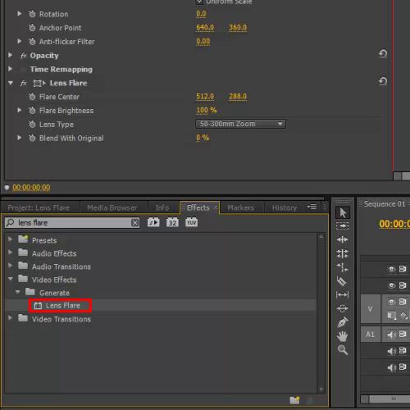
Task: Collapse the Video Effects folder
Action: tap(11, 279)
